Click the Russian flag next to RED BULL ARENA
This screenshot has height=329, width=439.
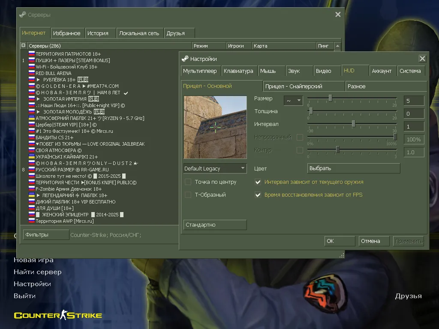31,73
